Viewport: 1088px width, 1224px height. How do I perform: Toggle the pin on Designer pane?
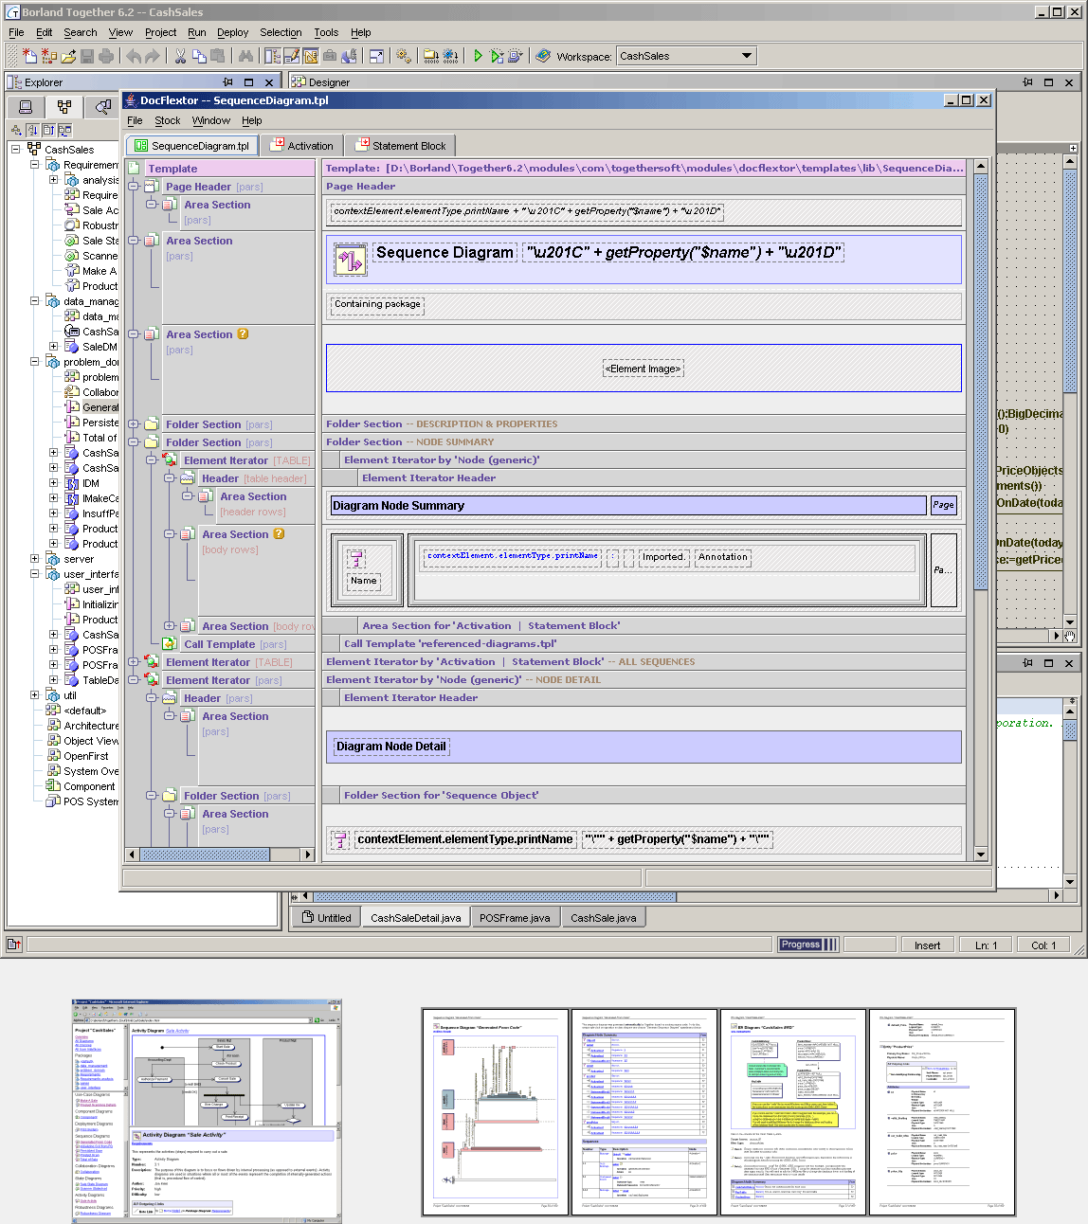[x=1027, y=82]
